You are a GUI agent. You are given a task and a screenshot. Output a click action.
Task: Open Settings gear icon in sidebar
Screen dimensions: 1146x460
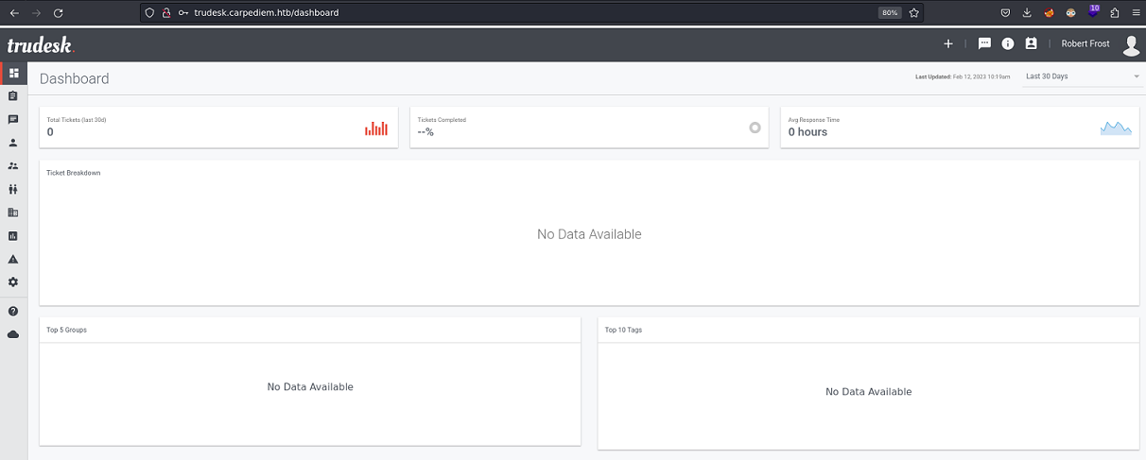click(x=13, y=282)
